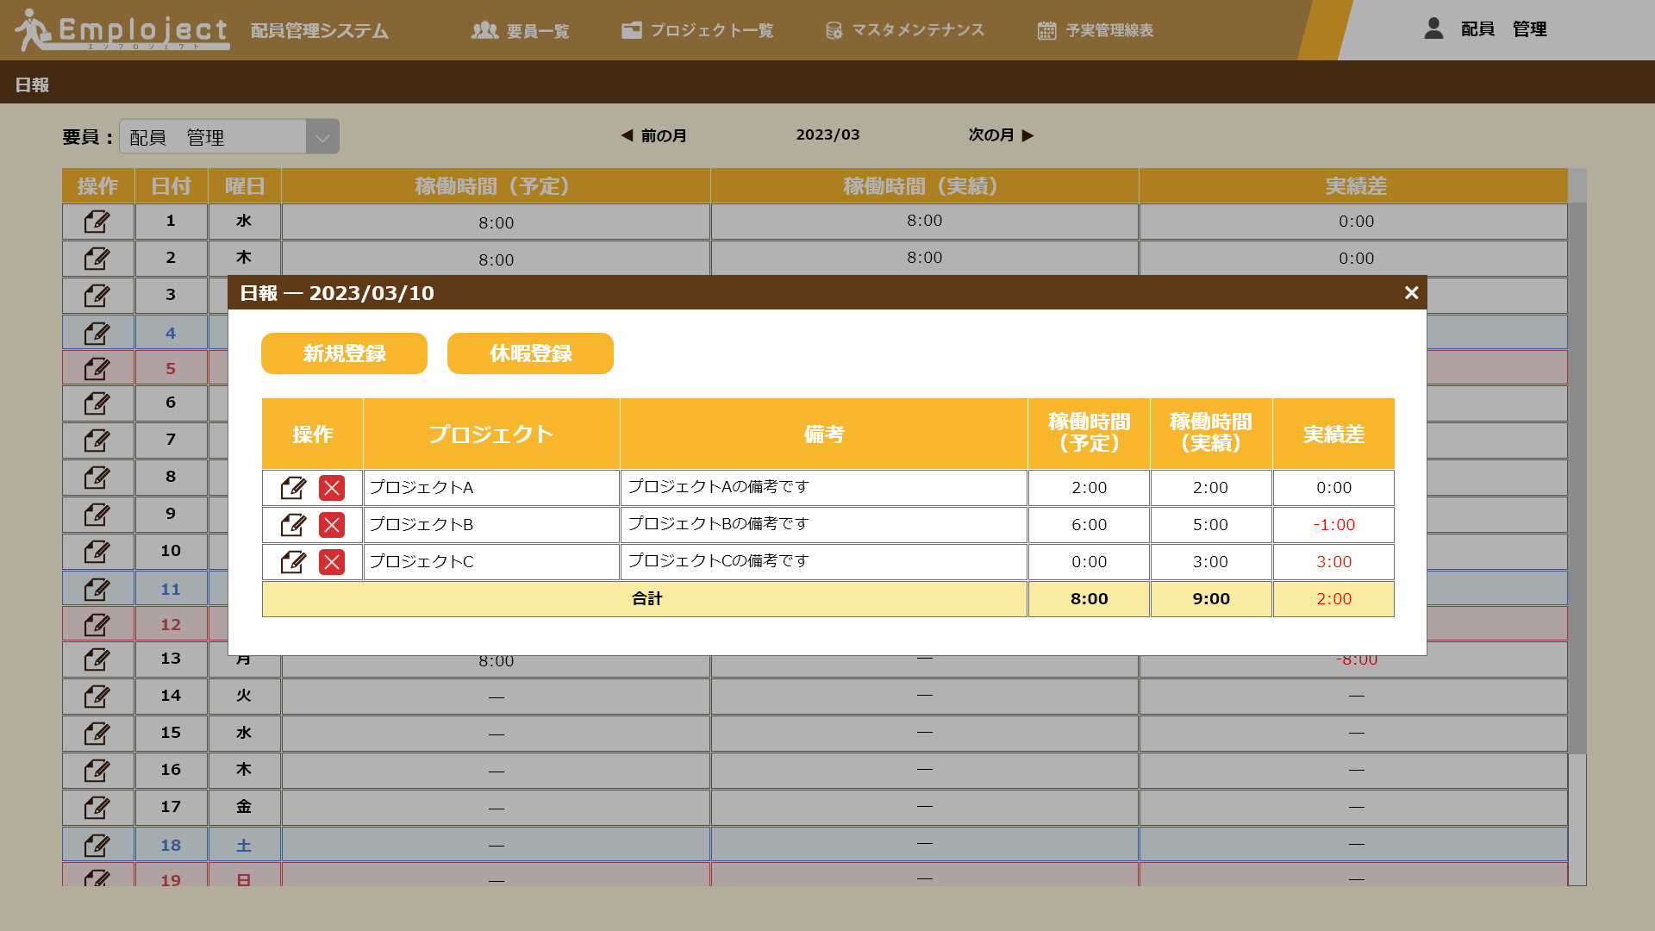This screenshot has width=1655, height=931.
Task: Open edit icon for day 16
Action: [97, 771]
